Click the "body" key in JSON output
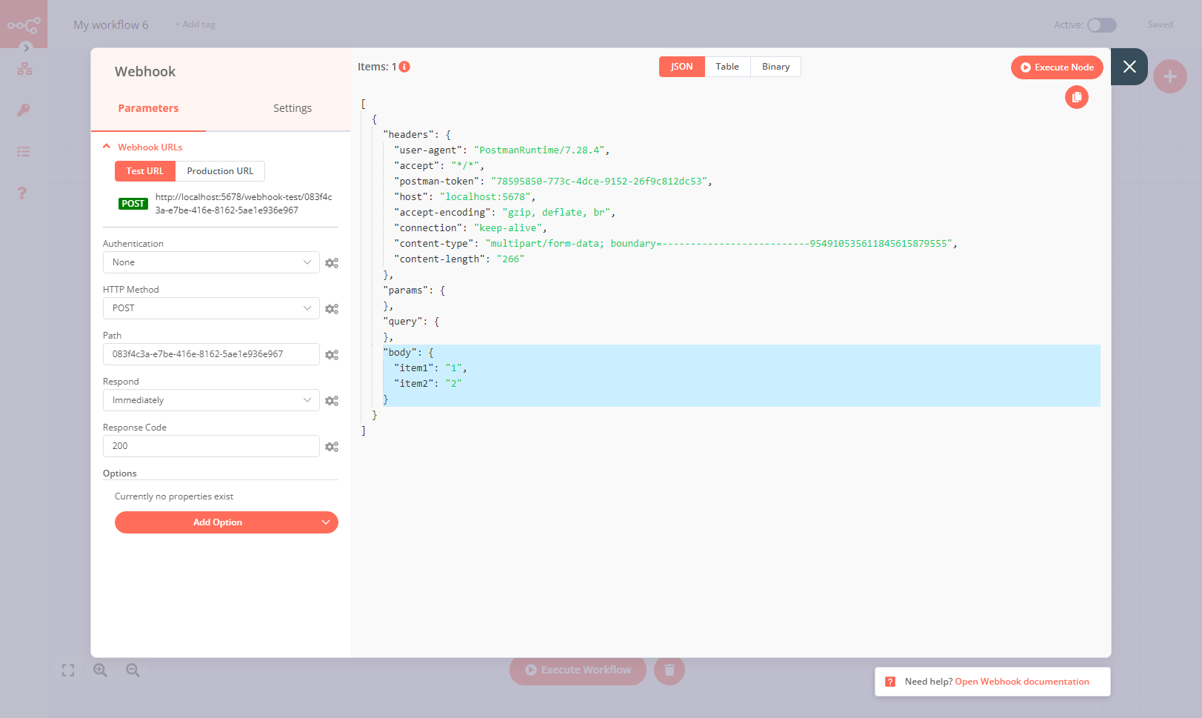 tap(401, 353)
